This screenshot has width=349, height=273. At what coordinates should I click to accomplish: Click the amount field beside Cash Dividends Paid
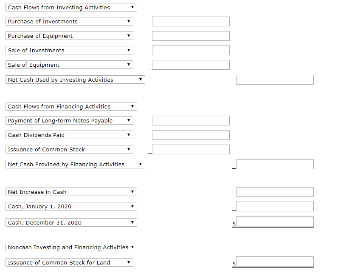click(190, 135)
